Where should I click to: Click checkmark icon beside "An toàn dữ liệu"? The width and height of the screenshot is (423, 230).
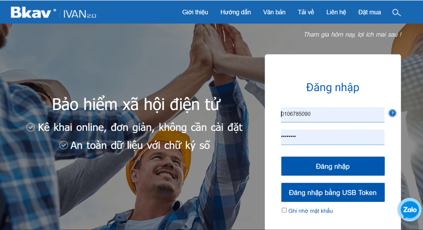63,145
